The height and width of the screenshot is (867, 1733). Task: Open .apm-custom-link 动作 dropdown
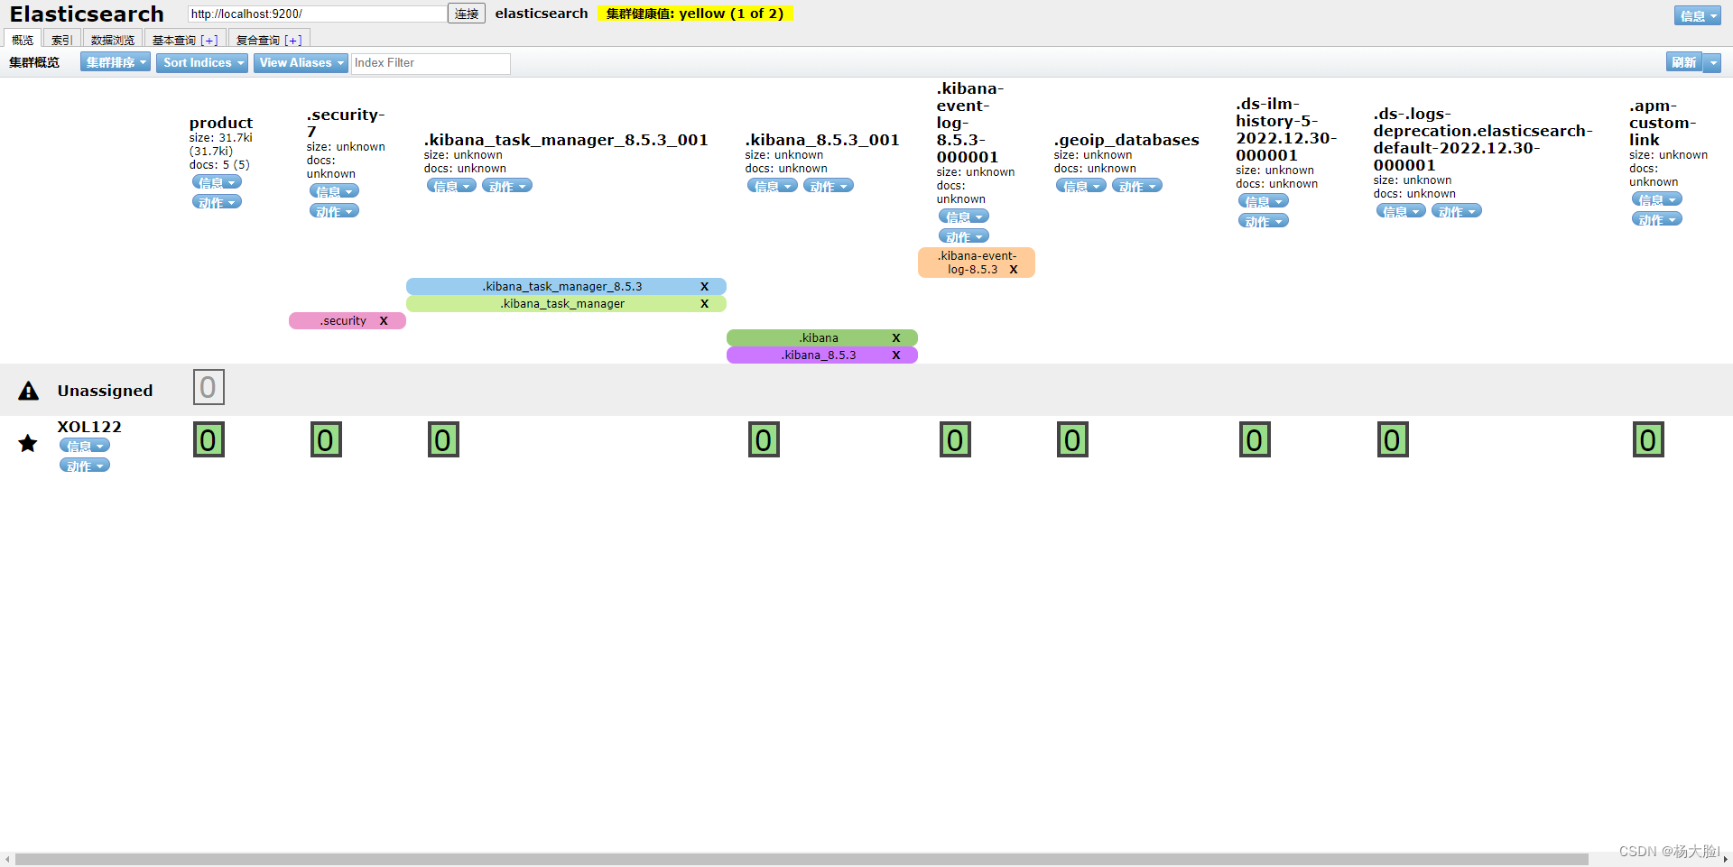1657,219
